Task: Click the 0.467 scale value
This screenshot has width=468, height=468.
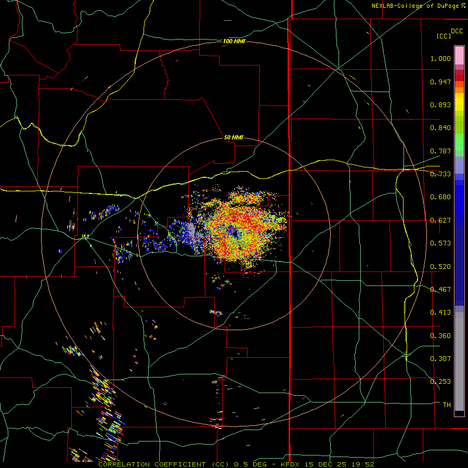Action: (x=440, y=290)
